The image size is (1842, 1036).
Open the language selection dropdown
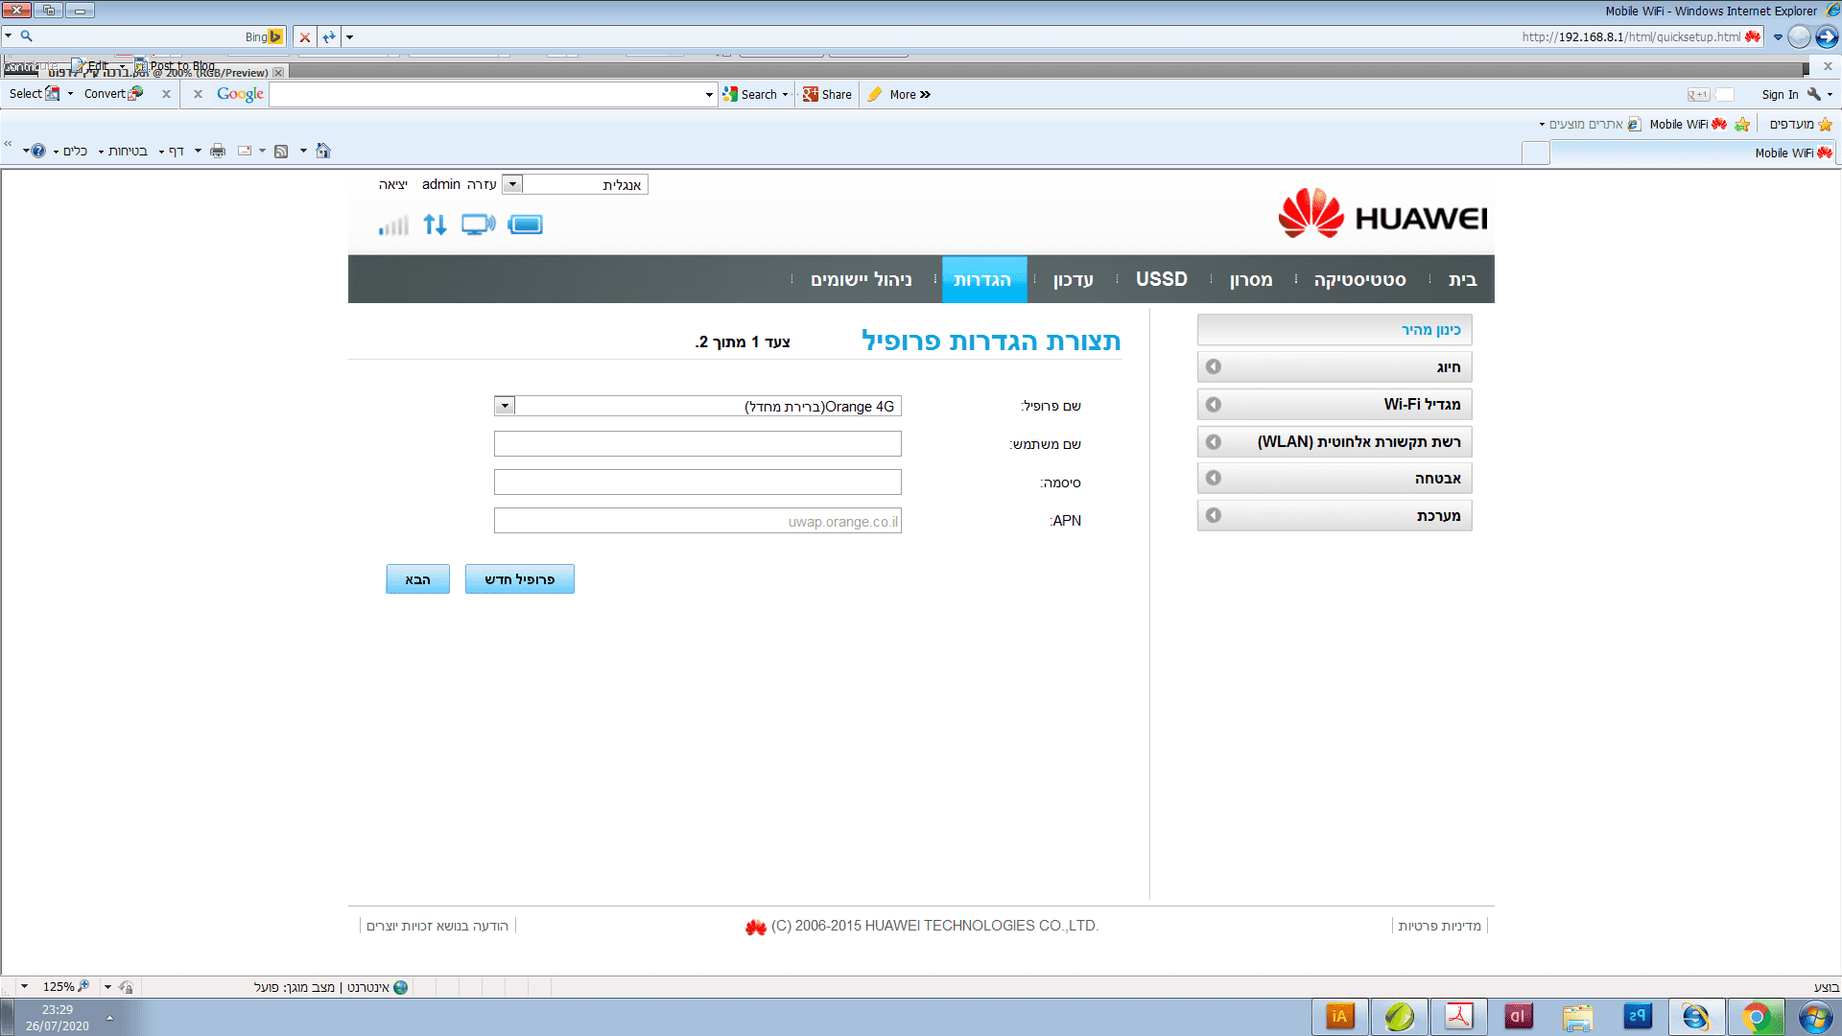(512, 184)
